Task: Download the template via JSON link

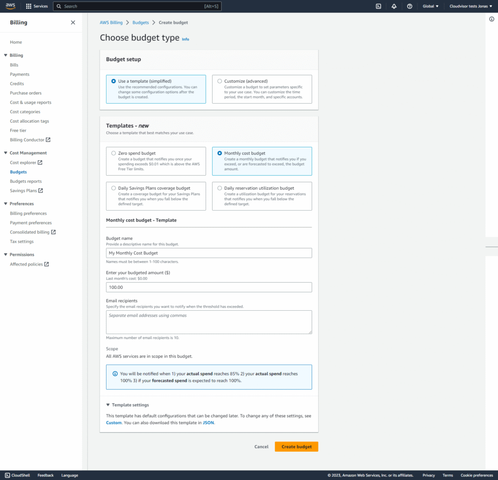Action: tap(208, 423)
